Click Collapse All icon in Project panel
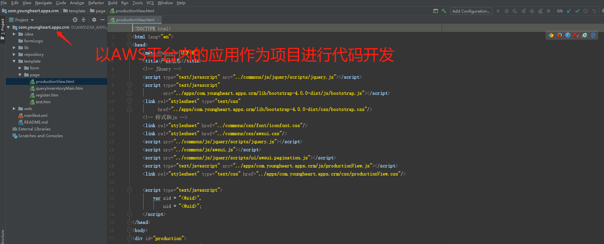The height and width of the screenshot is (244, 604). (84, 20)
